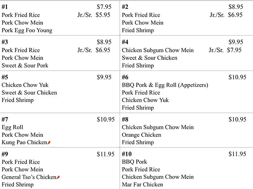
Task: Select Sweet & Sour Pork in combo #3
Action: coord(25,65)
